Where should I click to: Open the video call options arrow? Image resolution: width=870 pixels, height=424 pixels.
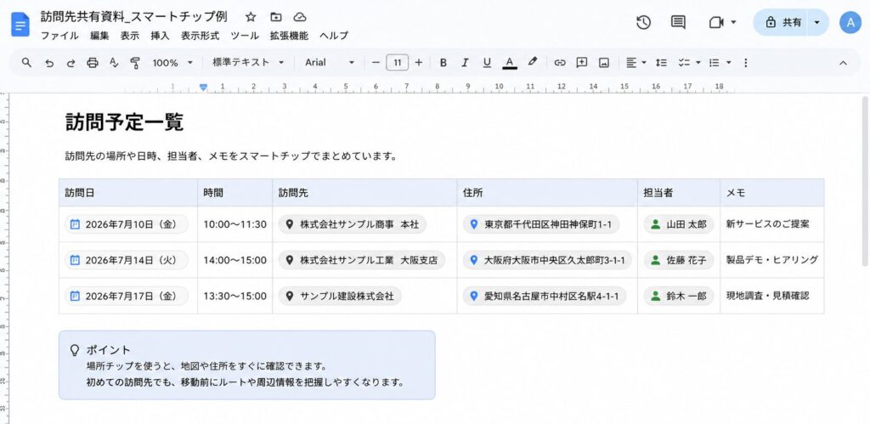tap(733, 22)
